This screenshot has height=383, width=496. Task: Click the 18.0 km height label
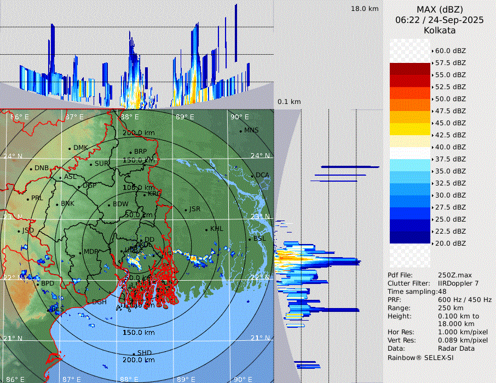365,9
